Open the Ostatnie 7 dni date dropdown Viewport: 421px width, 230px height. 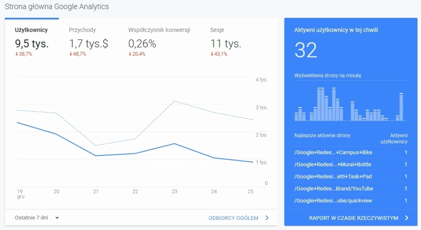point(32,218)
